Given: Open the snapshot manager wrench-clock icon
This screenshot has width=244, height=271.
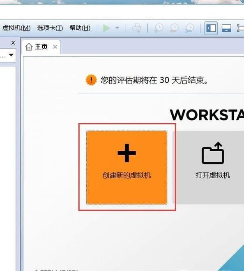Looking at the screenshot, I should point(189,28).
